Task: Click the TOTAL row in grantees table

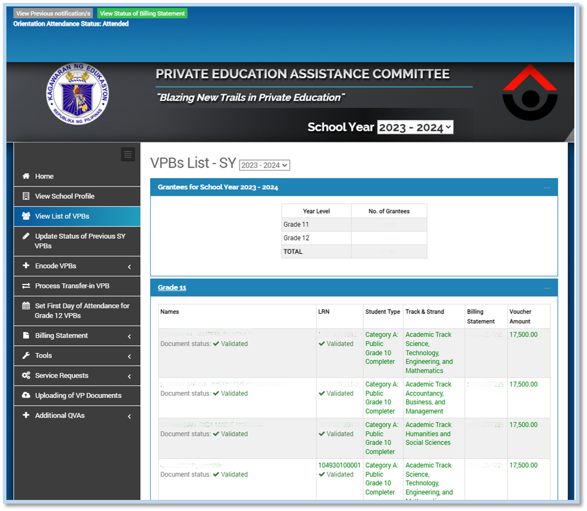Action: (354, 252)
